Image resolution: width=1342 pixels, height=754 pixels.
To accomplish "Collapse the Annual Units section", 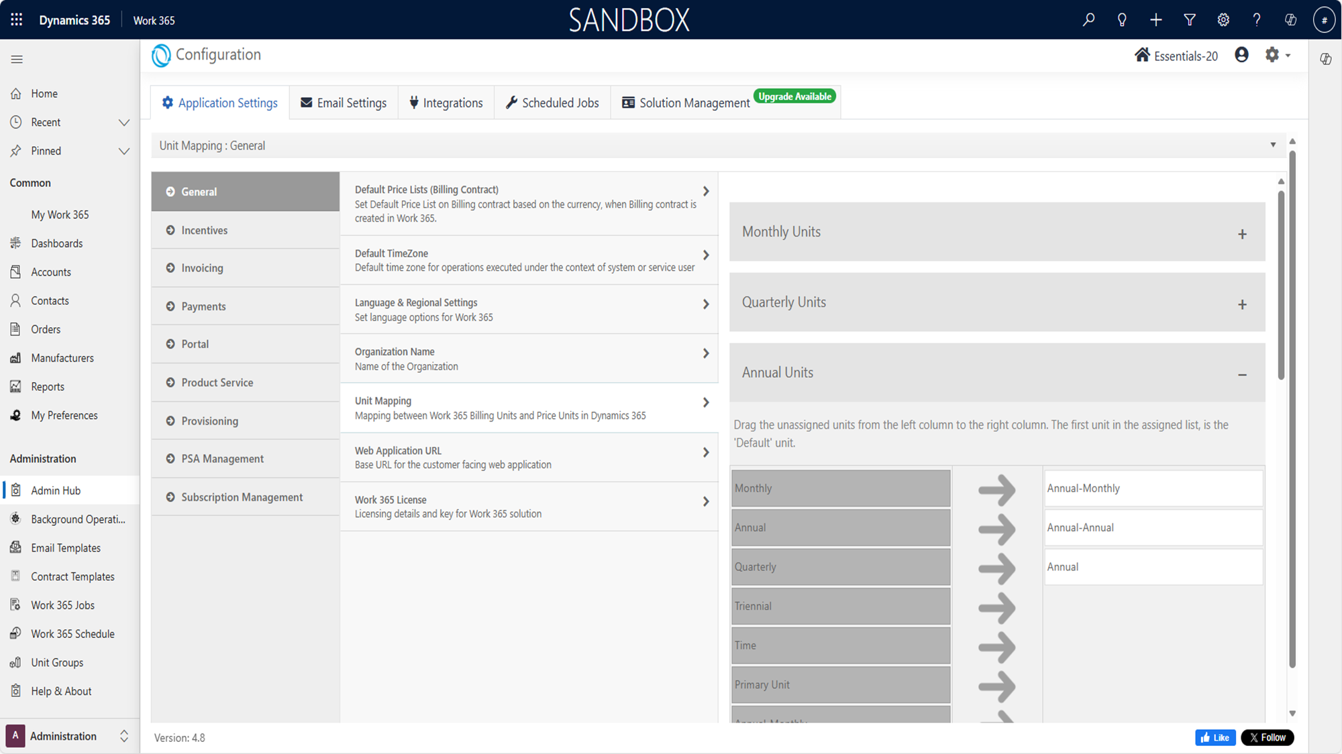I will pos(1242,375).
